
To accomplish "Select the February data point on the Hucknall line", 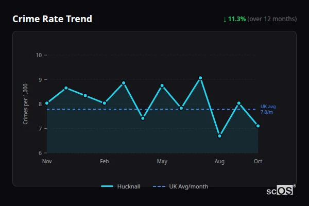I will pos(105,103).
